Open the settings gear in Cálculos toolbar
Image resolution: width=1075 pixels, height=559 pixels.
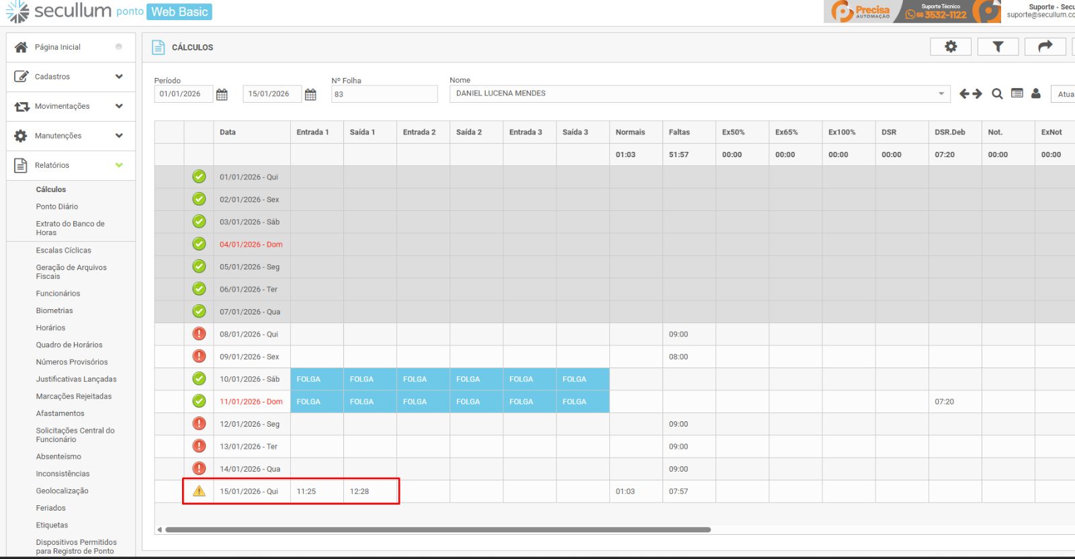point(951,46)
